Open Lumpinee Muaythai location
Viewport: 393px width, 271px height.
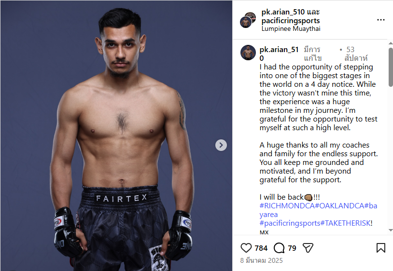(x=291, y=28)
